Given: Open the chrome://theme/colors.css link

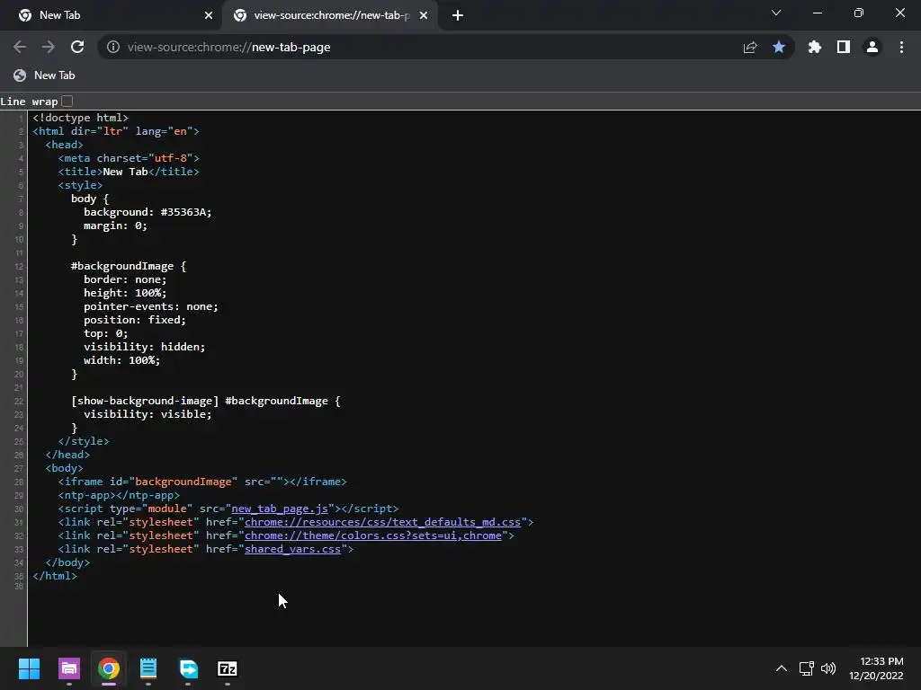Looking at the screenshot, I should click(373, 535).
